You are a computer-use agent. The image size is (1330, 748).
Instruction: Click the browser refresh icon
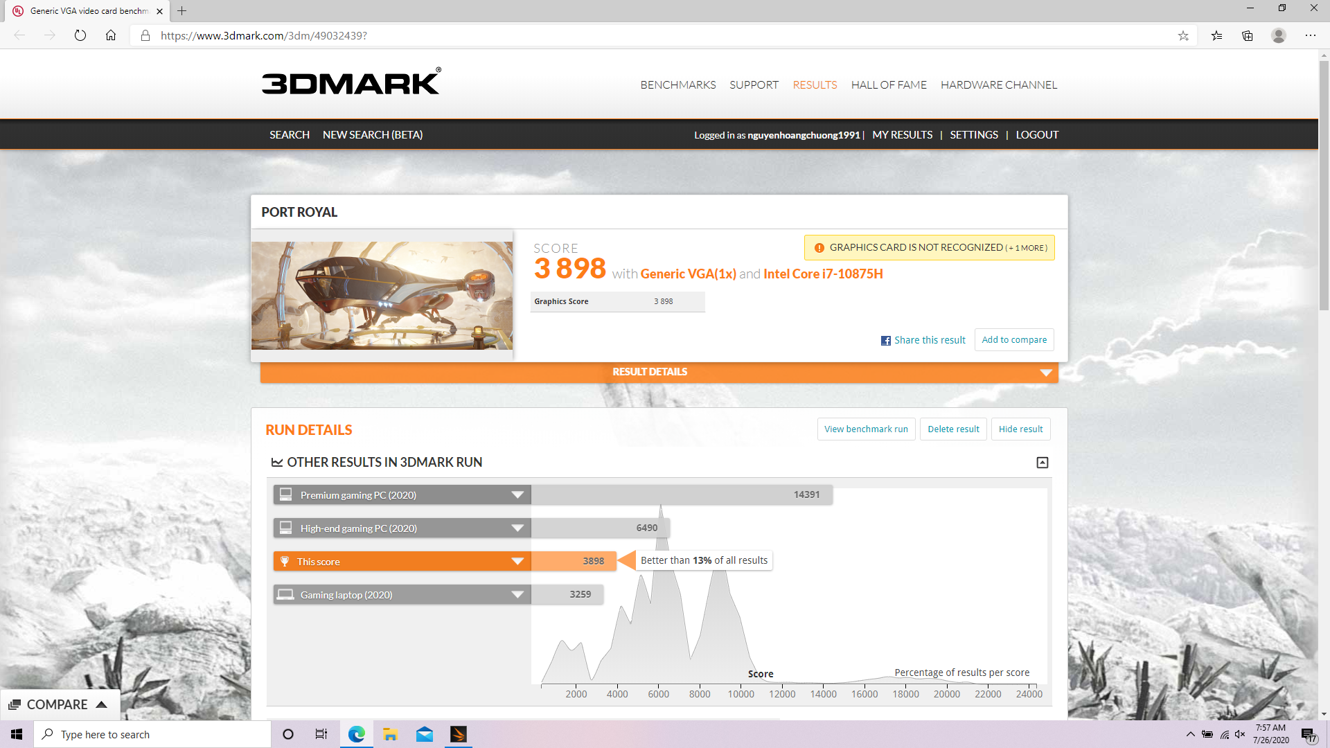pyautogui.click(x=80, y=35)
